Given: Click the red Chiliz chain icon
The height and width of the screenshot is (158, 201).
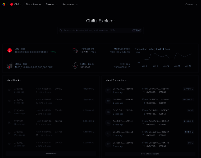Looking at the screenshot, I should tap(12, 4).
